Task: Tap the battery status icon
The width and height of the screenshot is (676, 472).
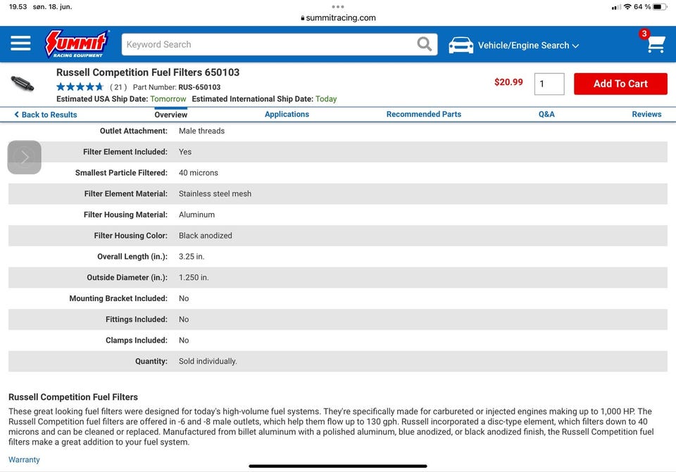Action: [x=660, y=7]
